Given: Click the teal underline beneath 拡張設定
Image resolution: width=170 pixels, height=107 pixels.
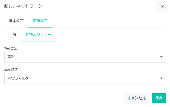Looking at the screenshot, I should (40, 27).
